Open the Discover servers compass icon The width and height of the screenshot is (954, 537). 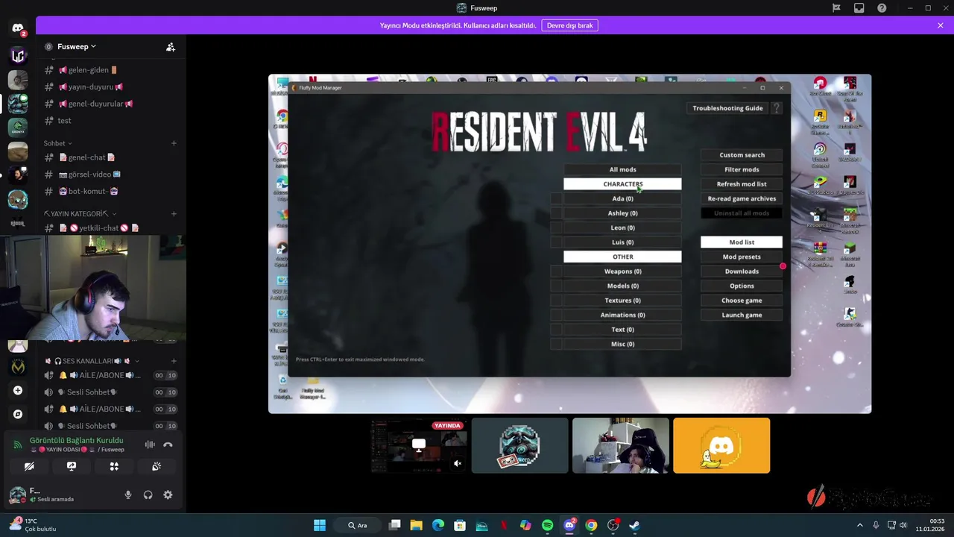coord(18,414)
